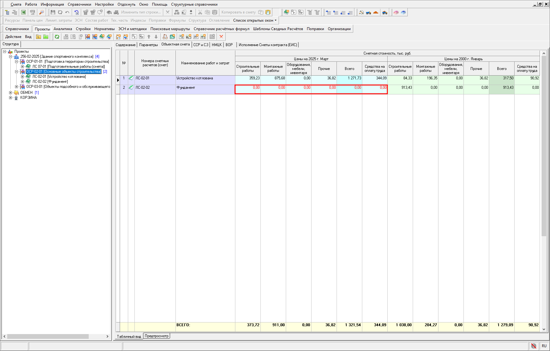This screenshot has width=550, height=351.
Task: Click the gray move-down arrow icon
Action: (x=156, y=37)
